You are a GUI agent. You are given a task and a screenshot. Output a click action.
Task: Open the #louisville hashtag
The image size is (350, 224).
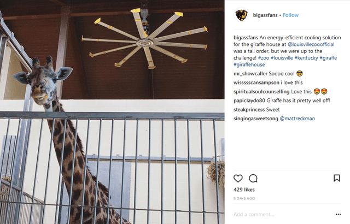pos(282,58)
